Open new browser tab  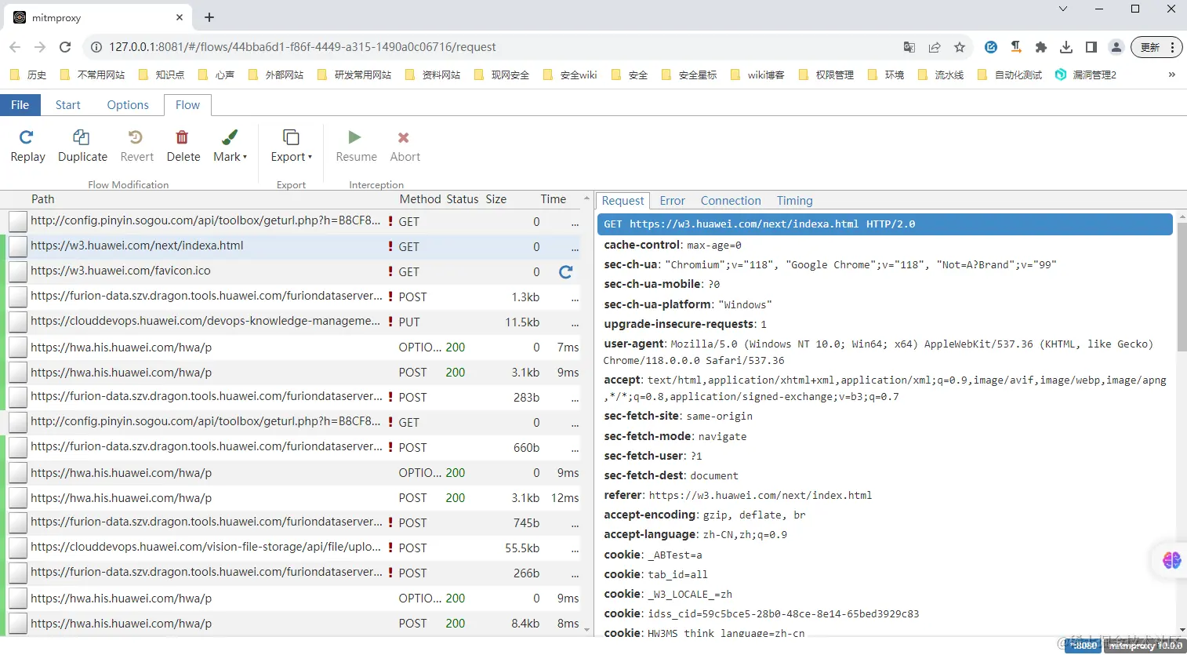209,17
